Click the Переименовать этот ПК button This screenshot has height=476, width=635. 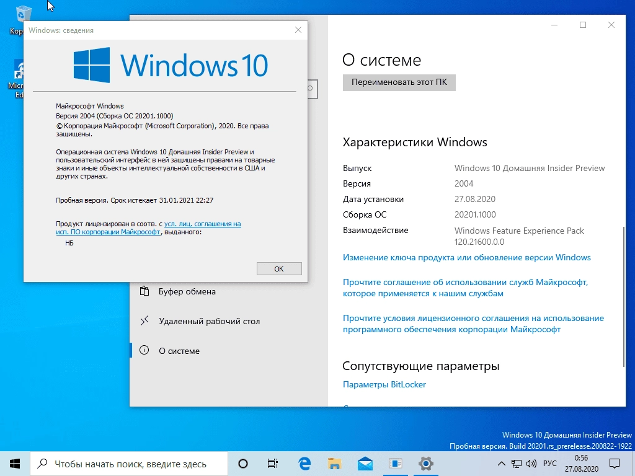(399, 82)
